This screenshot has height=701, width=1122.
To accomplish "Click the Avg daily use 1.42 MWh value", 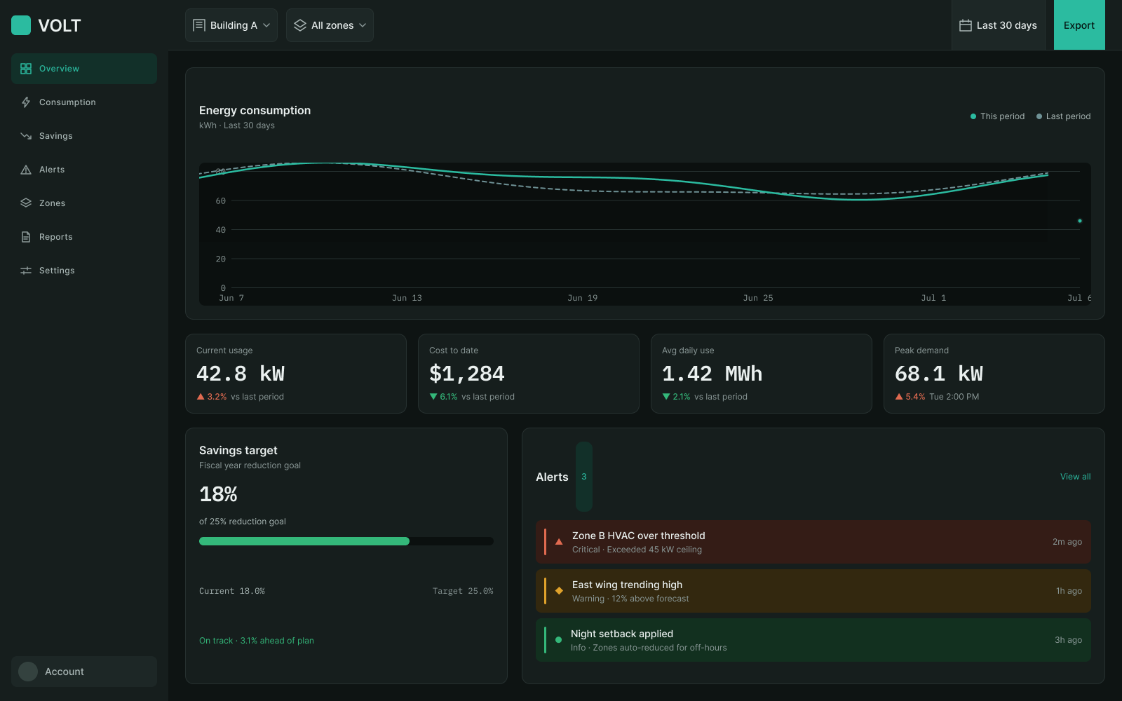I will pos(712,374).
